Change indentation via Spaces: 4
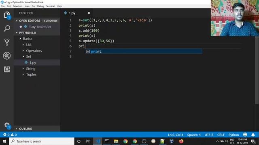259x145 pixels. point(194,135)
